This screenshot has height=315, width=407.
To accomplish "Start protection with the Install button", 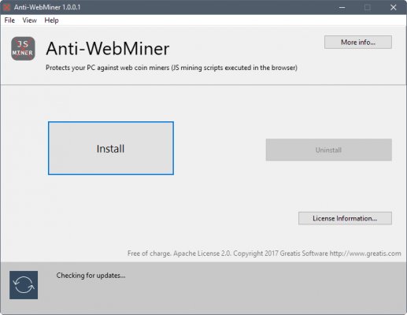I will click(x=111, y=148).
